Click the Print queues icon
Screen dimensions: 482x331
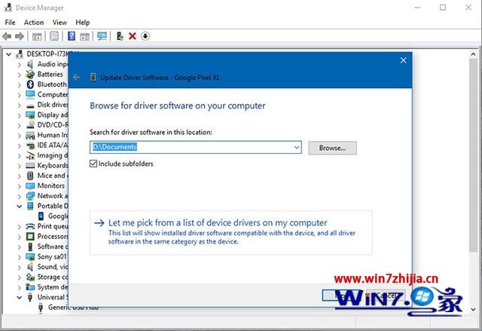[x=30, y=226]
